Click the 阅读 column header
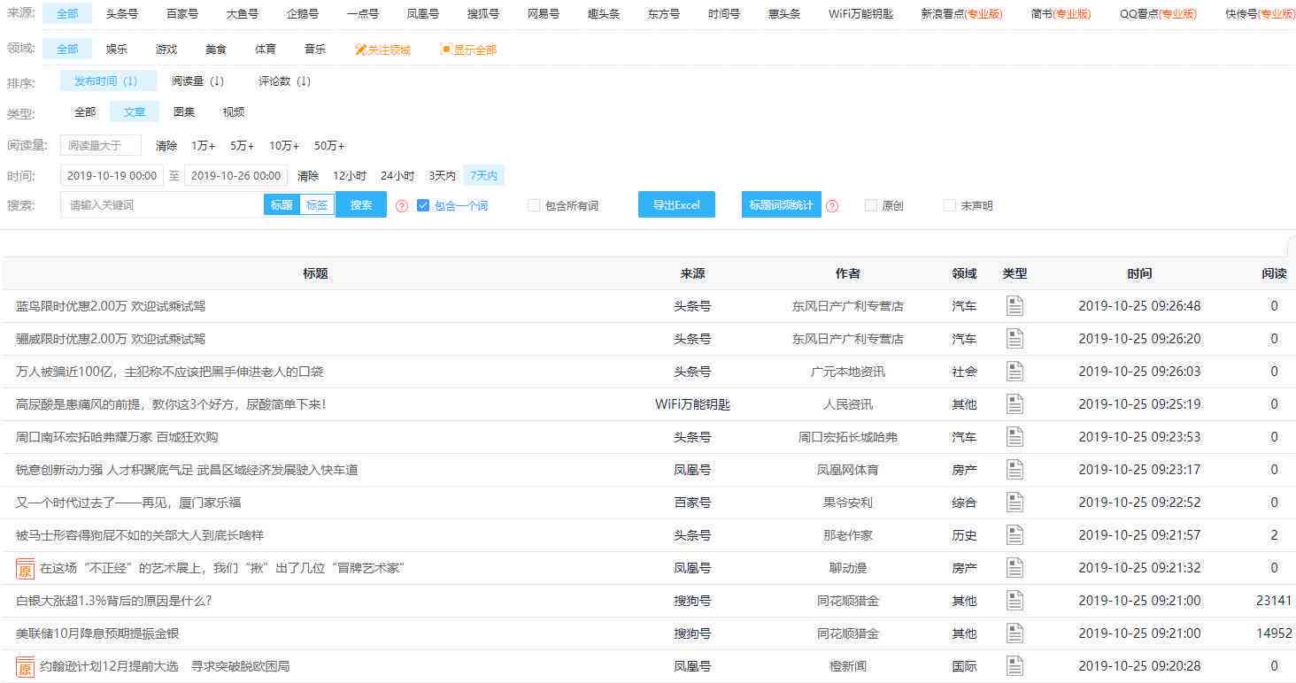 coord(1274,273)
